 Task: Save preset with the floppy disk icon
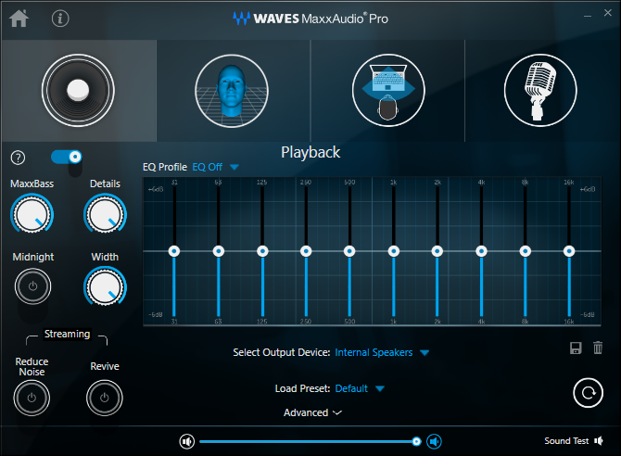576,348
